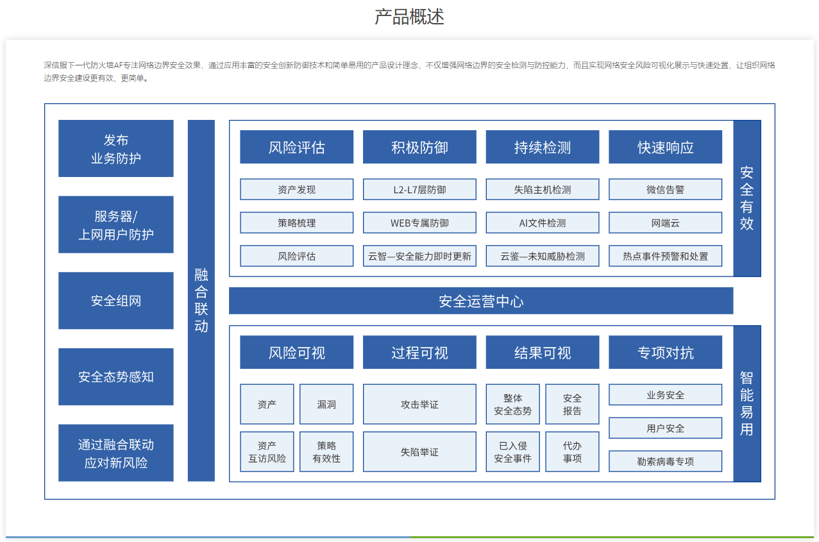Select the 服务器/上网用户防护 block
Image resolution: width=819 pixels, height=542 pixels.
tap(116, 224)
